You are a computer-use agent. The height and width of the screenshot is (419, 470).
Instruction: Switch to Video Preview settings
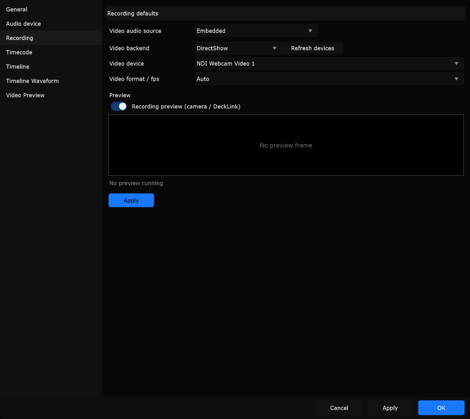pyautogui.click(x=51, y=95)
